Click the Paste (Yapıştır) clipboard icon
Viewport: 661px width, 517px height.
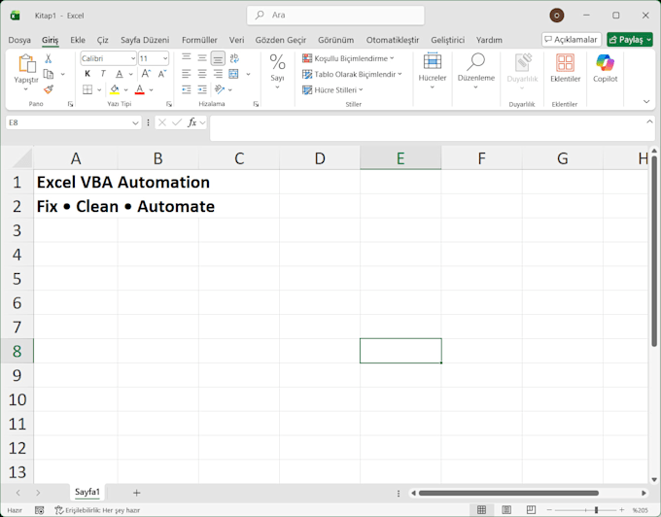[x=26, y=63]
